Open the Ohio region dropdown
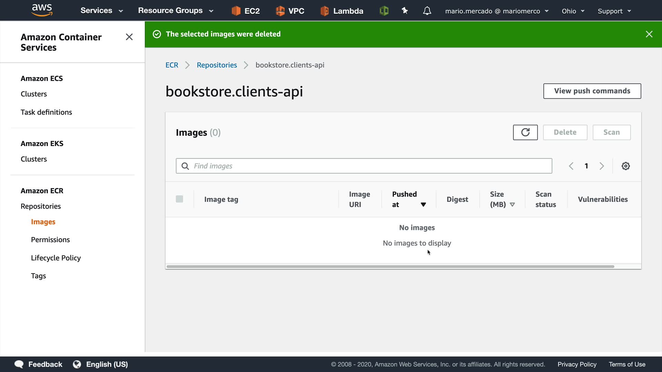662x372 pixels. (x=573, y=11)
